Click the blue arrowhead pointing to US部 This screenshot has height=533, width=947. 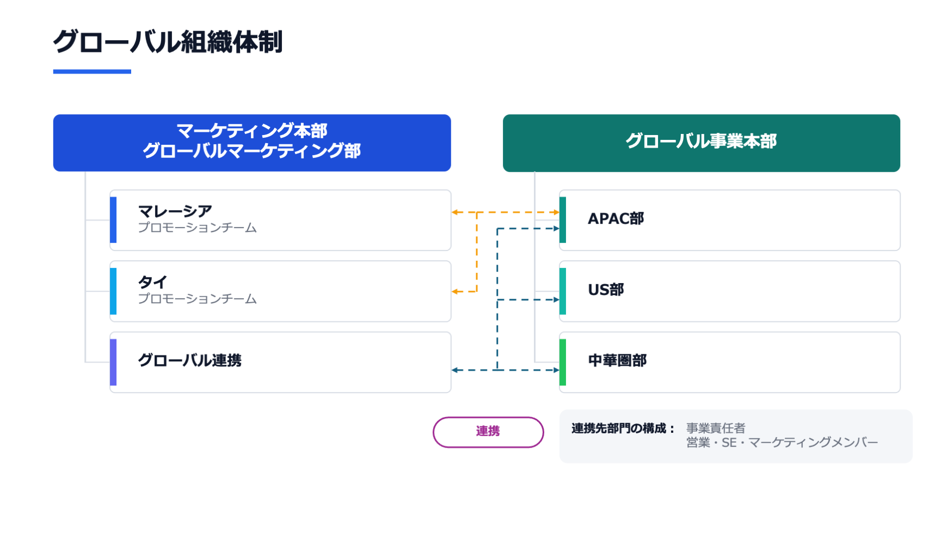[x=556, y=299]
